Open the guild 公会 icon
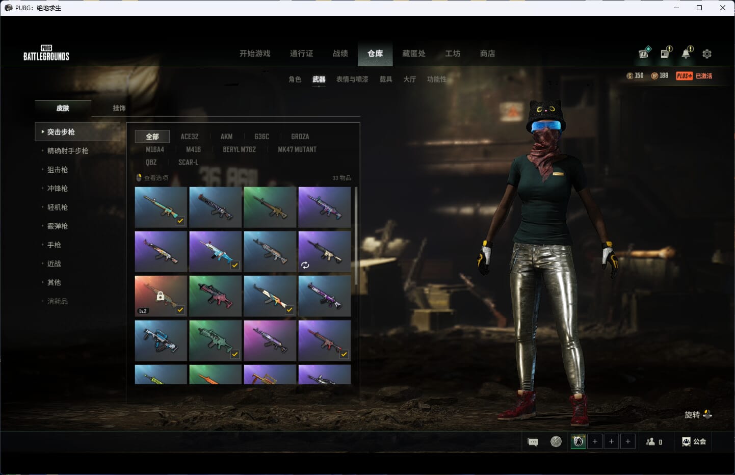735x475 pixels. click(x=687, y=442)
